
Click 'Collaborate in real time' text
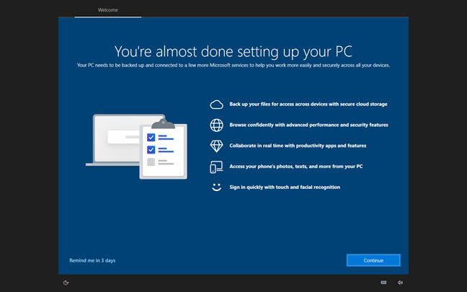click(x=298, y=146)
